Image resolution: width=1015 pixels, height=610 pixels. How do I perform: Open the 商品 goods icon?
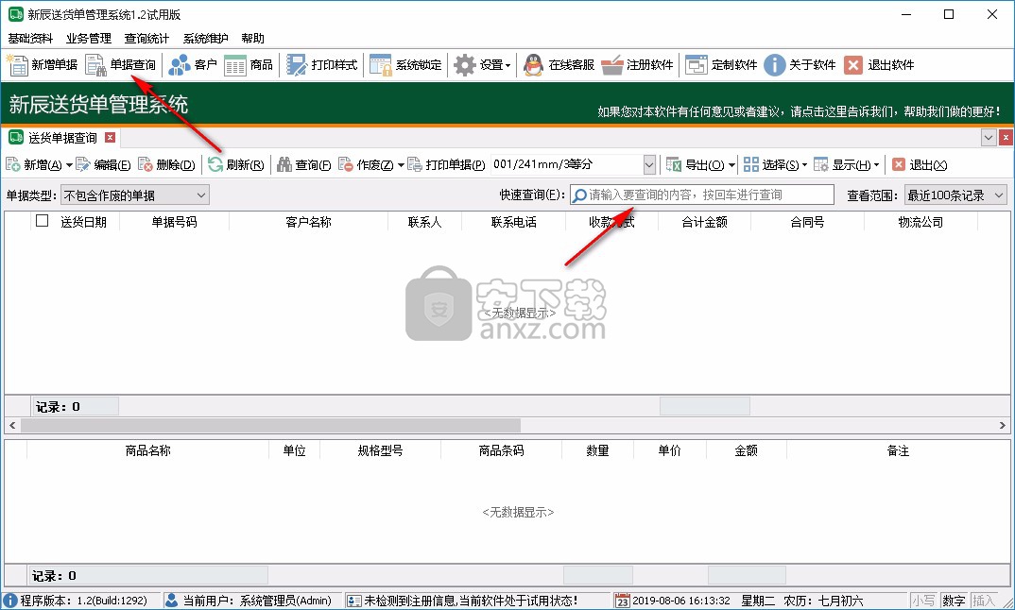coord(235,65)
